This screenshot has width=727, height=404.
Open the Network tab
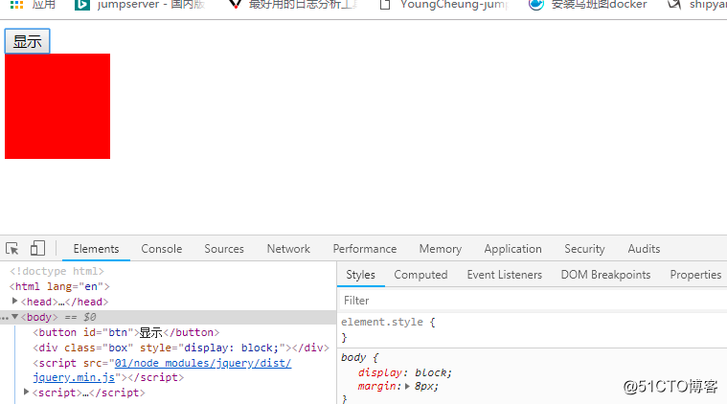[x=288, y=249]
